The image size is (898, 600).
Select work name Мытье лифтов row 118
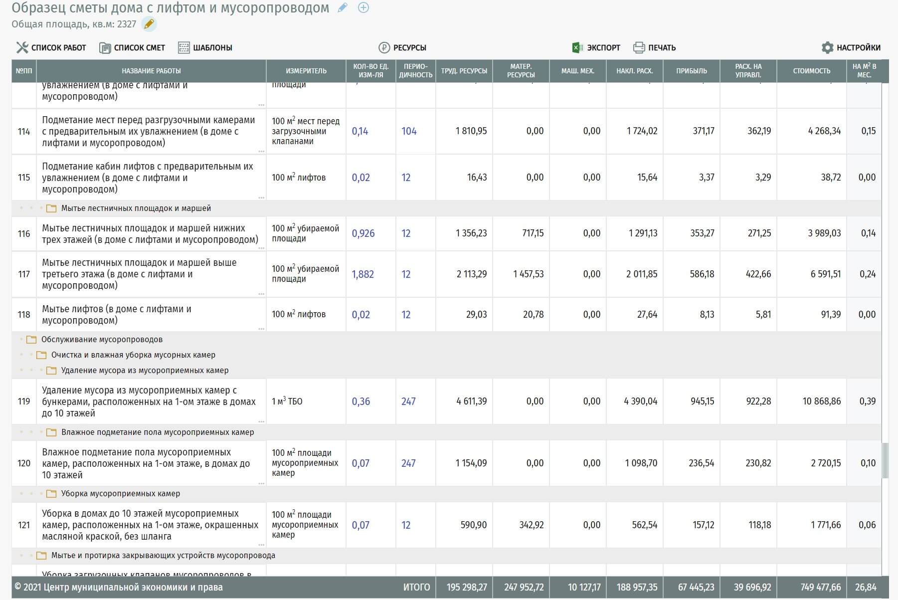coord(117,315)
